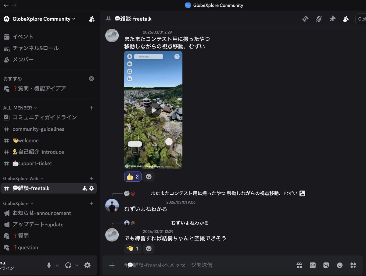Toggle microphone mute in user panel
Viewport: 366px width, 276px height.
tap(49, 265)
